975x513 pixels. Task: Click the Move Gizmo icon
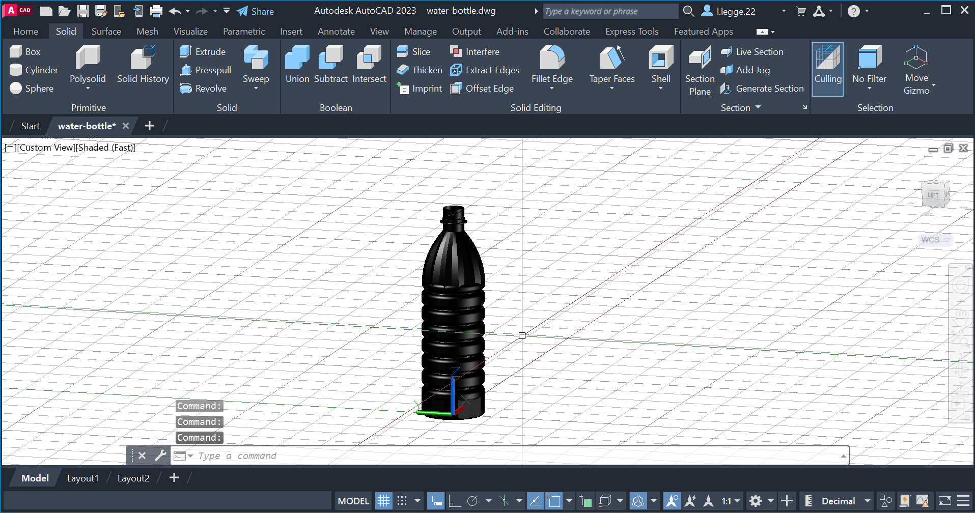tap(916, 57)
